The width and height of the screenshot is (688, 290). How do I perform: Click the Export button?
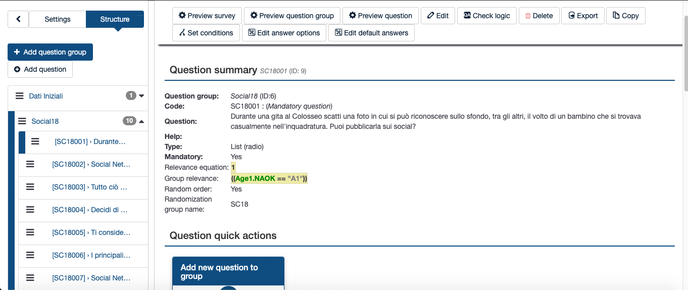583,16
